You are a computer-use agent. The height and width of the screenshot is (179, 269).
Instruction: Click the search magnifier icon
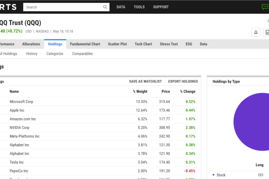tap(105, 7)
